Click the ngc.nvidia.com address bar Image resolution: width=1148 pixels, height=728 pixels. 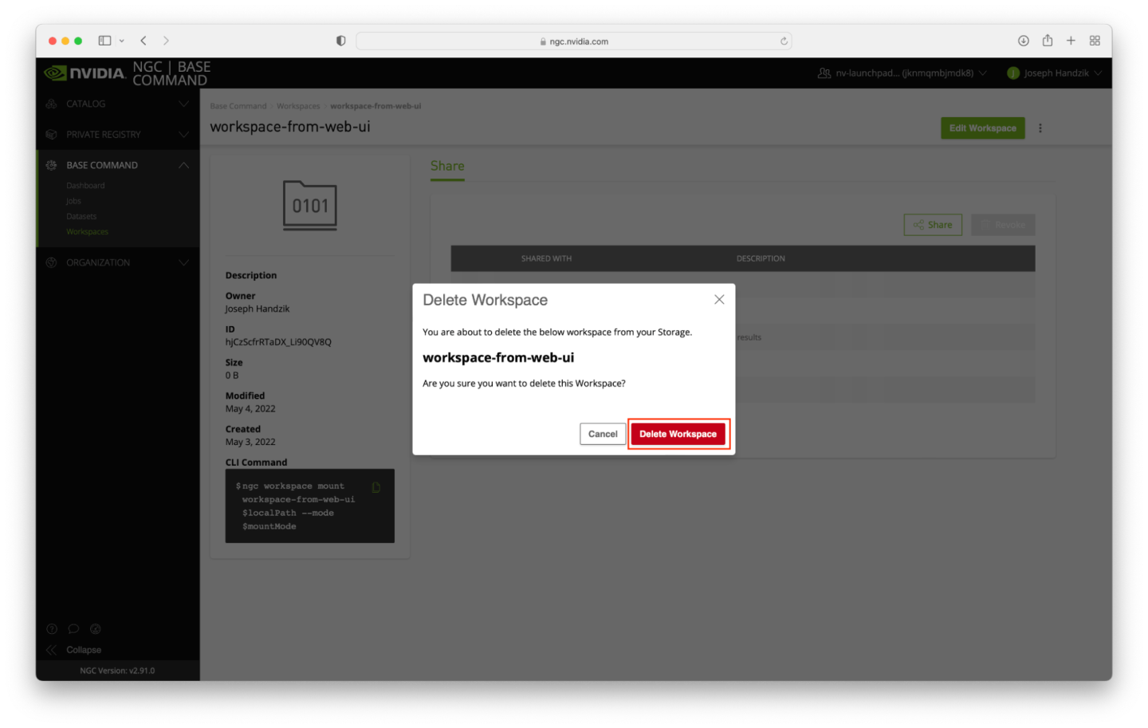574,41
